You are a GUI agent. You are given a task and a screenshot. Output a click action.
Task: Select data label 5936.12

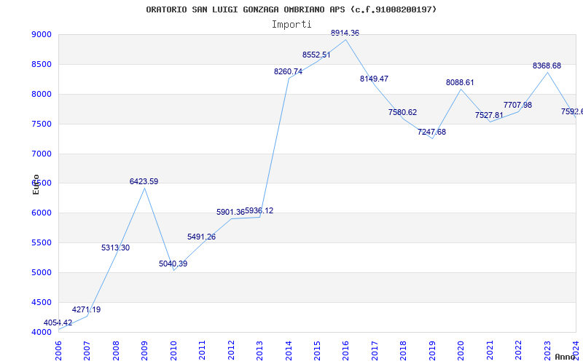click(259, 211)
